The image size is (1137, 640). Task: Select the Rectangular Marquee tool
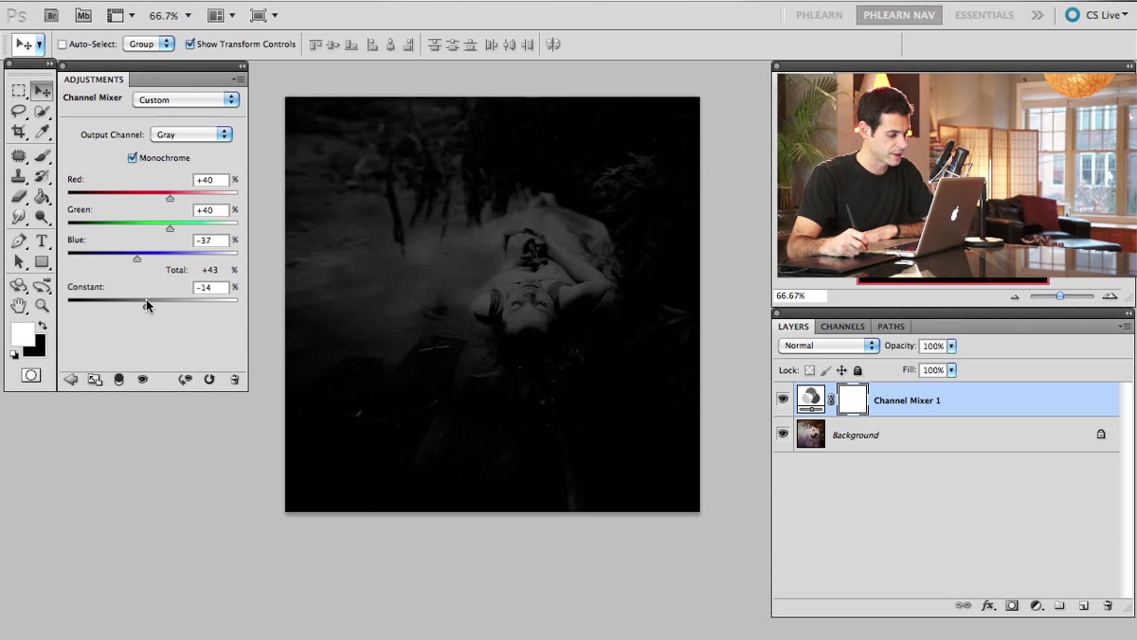[18, 91]
